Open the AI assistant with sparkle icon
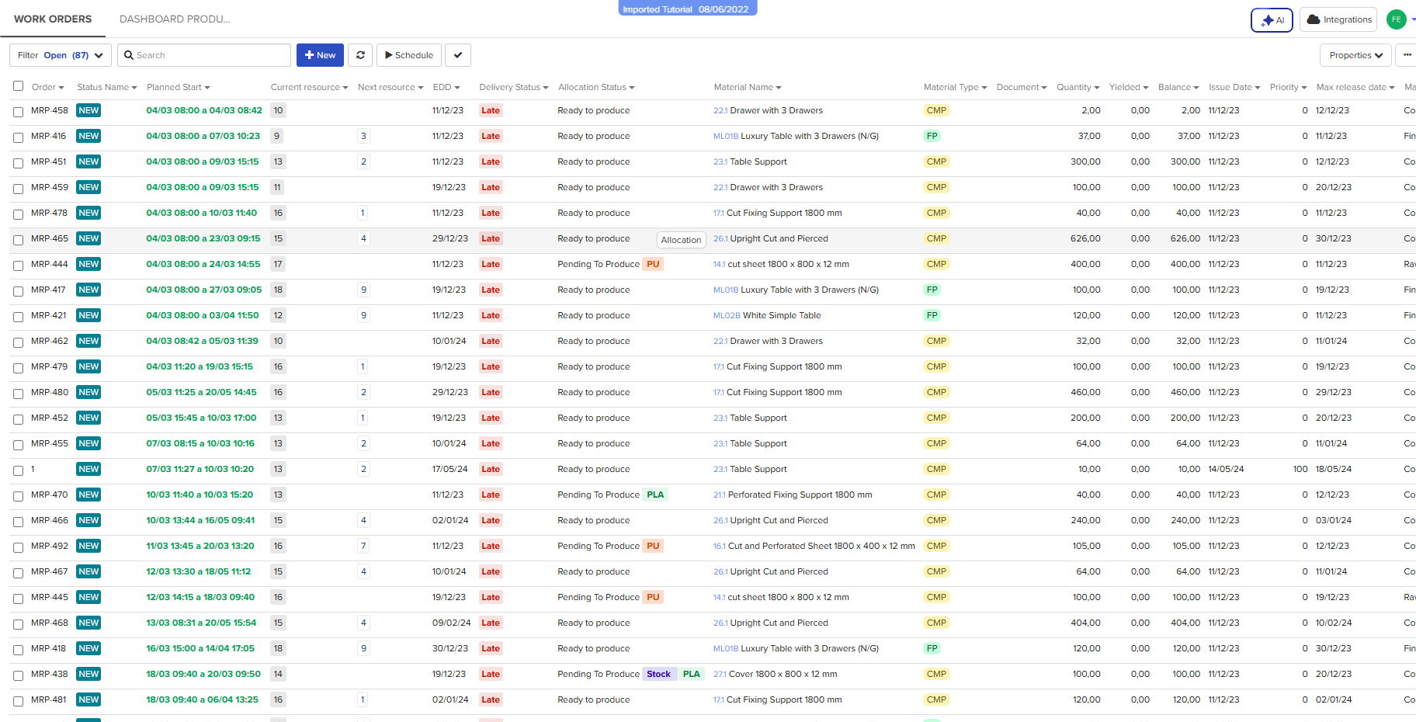1416x722 pixels. click(x=1272, y=19)
